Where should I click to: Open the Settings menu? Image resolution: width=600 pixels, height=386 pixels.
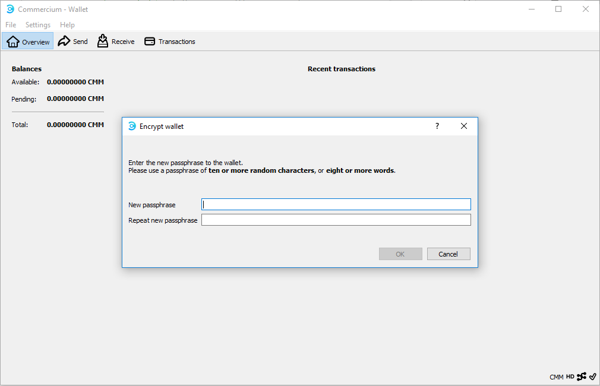[38, 25]
